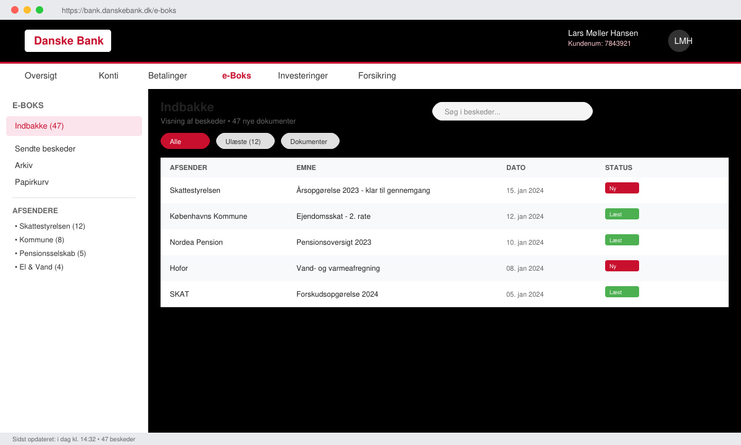The width and height of the screenshot is (741, 445).
Task: Open the Investeringer tab
Action: click(x=303, y=75)
